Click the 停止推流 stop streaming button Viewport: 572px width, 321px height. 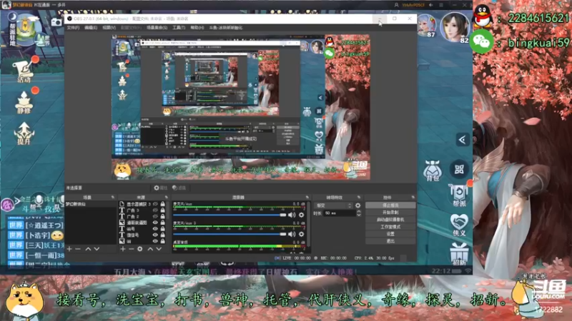(390, 205)
